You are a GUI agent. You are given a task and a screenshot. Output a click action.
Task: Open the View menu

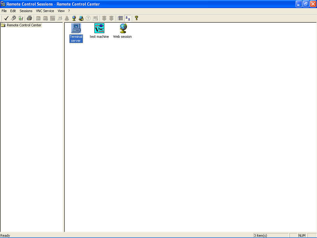[61, 11]
